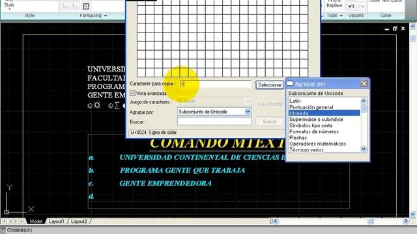
Task: Click the grayed Ir a Unicode field
Action: [x=270, y=104]
